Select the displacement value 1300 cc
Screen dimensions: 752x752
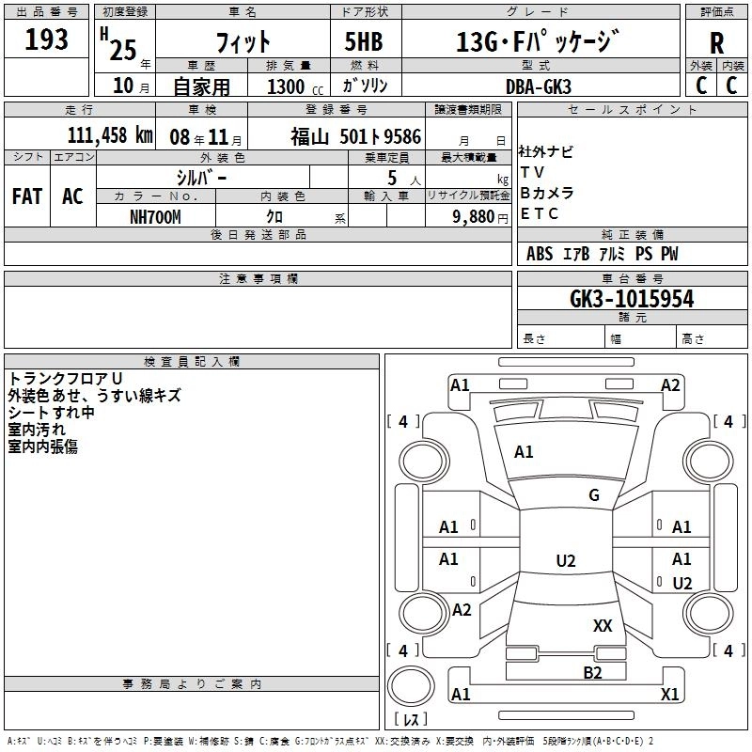pos(295,86)
